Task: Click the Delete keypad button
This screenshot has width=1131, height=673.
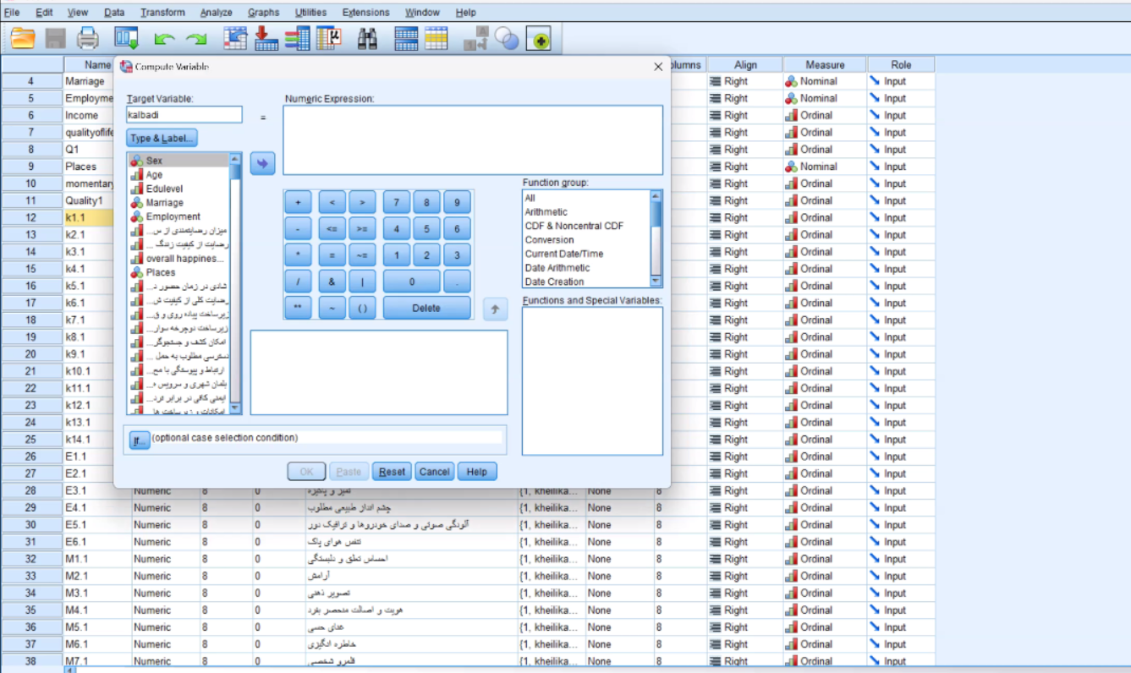Action: point(426,308)
